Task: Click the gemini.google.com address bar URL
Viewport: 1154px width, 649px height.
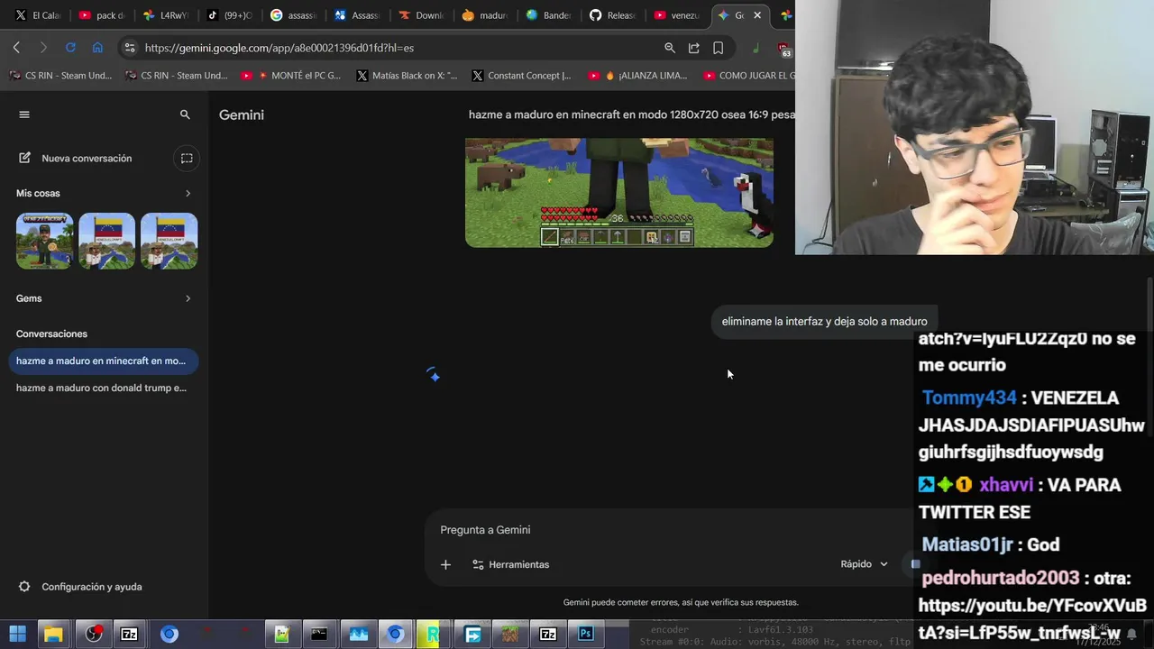Action: point(279,48)
